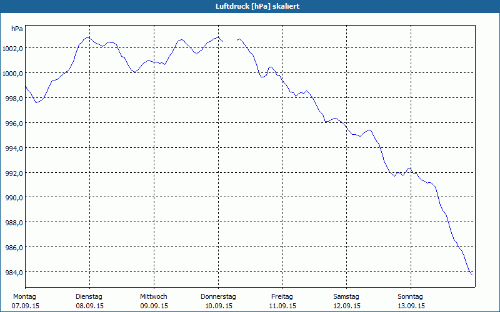Click the date 07.09.15

[26, 306]
